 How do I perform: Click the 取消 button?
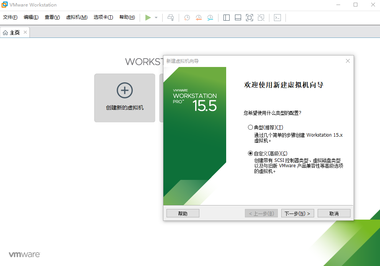[x=334, y=214]
